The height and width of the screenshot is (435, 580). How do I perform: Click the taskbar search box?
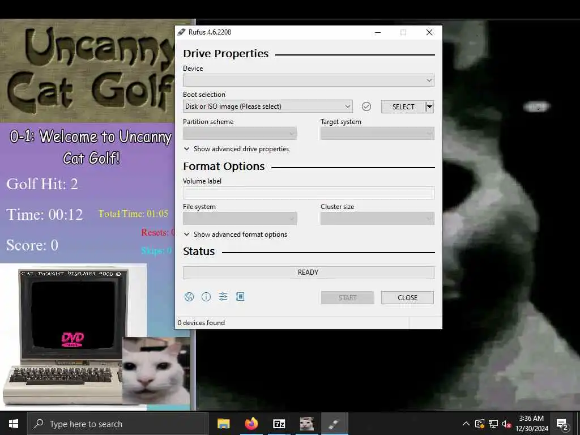click(118, 424)
